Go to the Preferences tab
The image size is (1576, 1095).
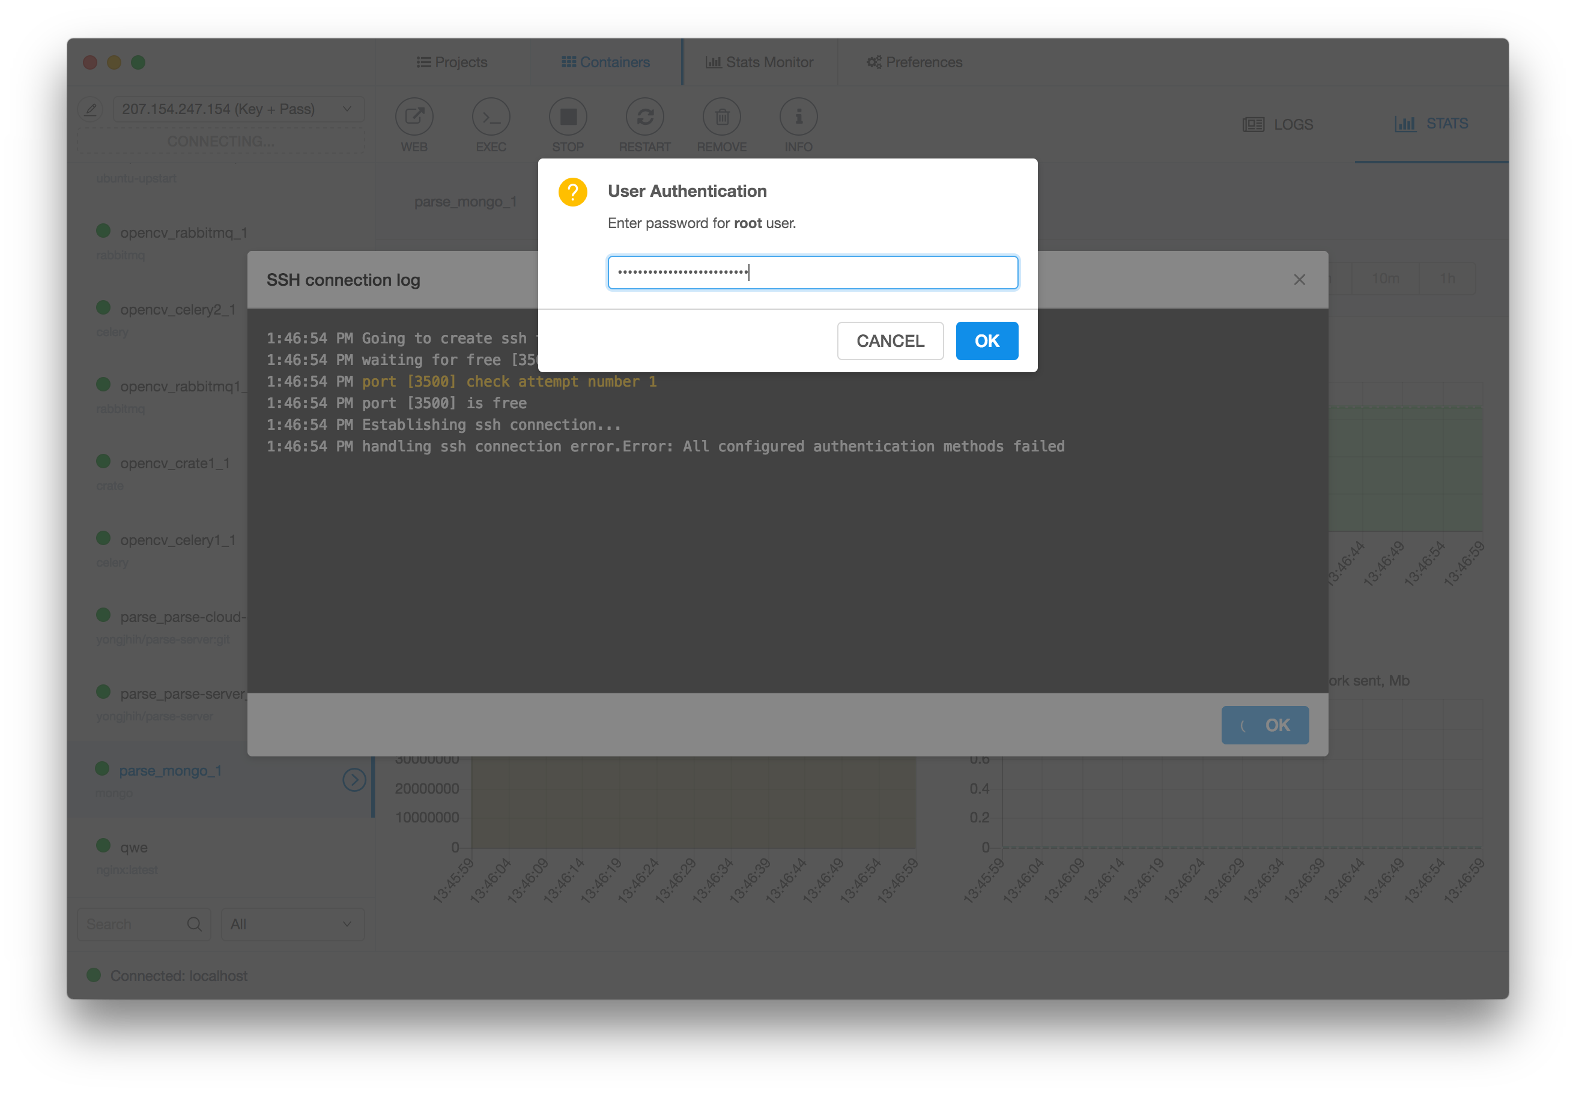914,62
